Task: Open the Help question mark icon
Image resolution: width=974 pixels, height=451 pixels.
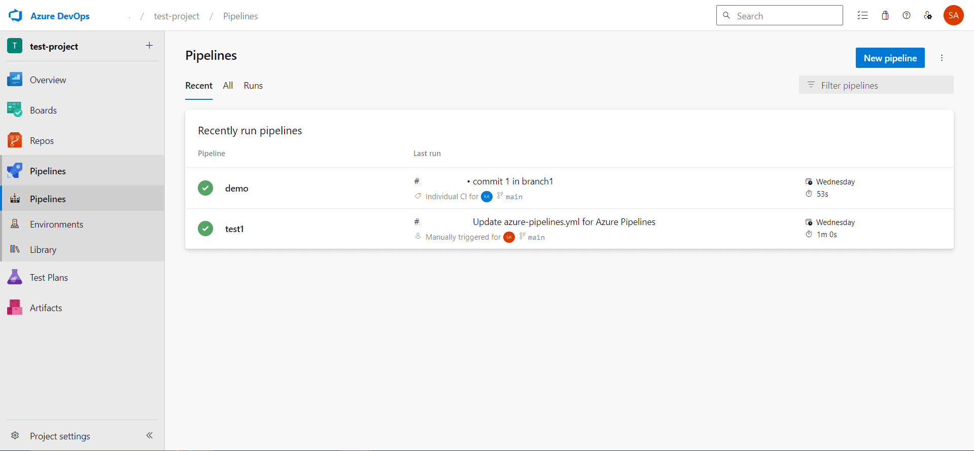Action: 907,16
